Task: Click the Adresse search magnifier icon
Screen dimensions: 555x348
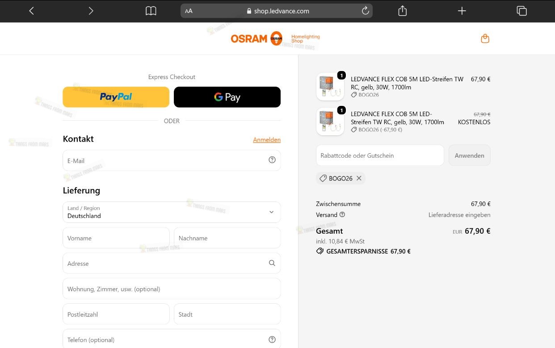Action: pyautogui.click(x=272, y=263)
